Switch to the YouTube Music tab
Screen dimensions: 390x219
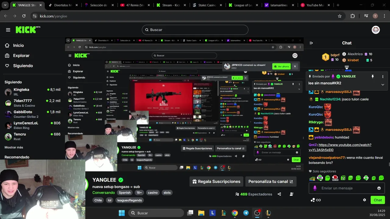[x=316, y=5]
